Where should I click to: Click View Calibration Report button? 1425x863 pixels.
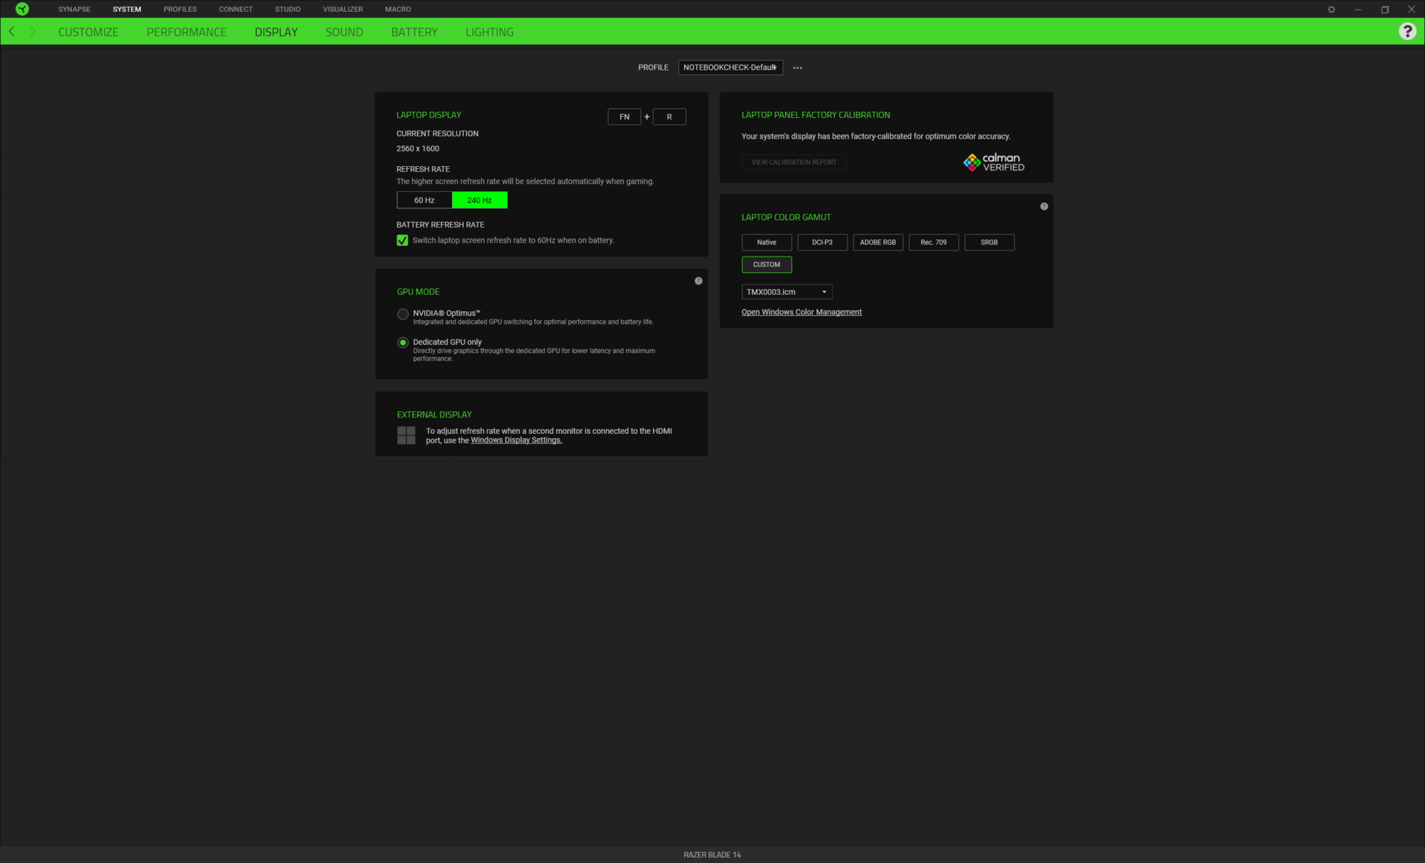(x=793, y=162)
